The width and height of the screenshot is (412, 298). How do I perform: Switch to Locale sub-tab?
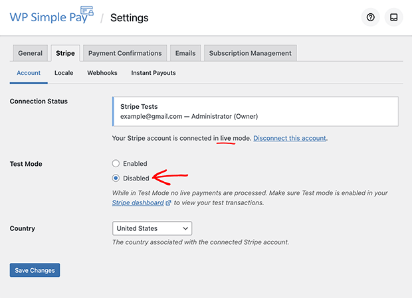(x=64, y=73)
